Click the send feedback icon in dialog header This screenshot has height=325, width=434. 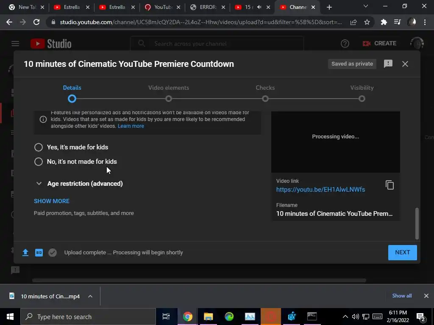click(388, 64)
